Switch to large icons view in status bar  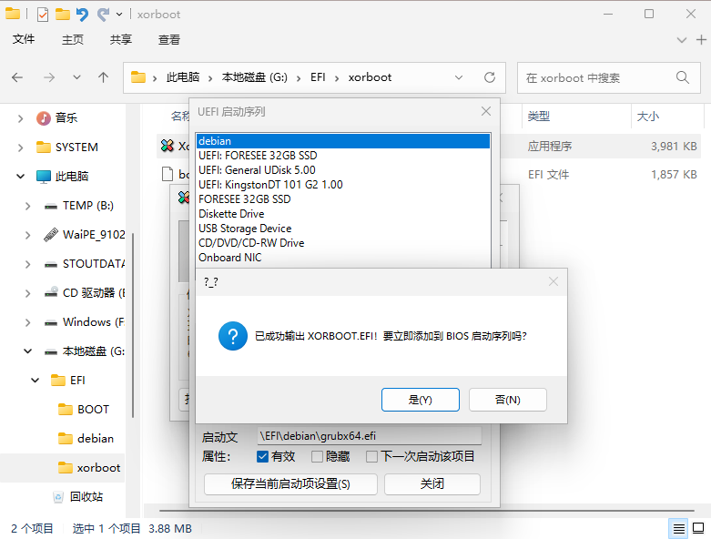698,529
